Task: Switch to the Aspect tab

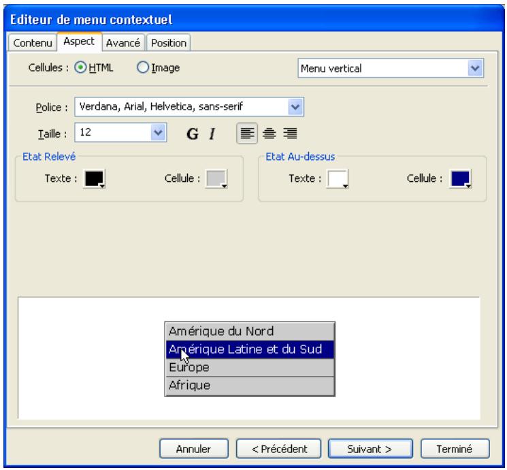Action: (x=79, y=42)
